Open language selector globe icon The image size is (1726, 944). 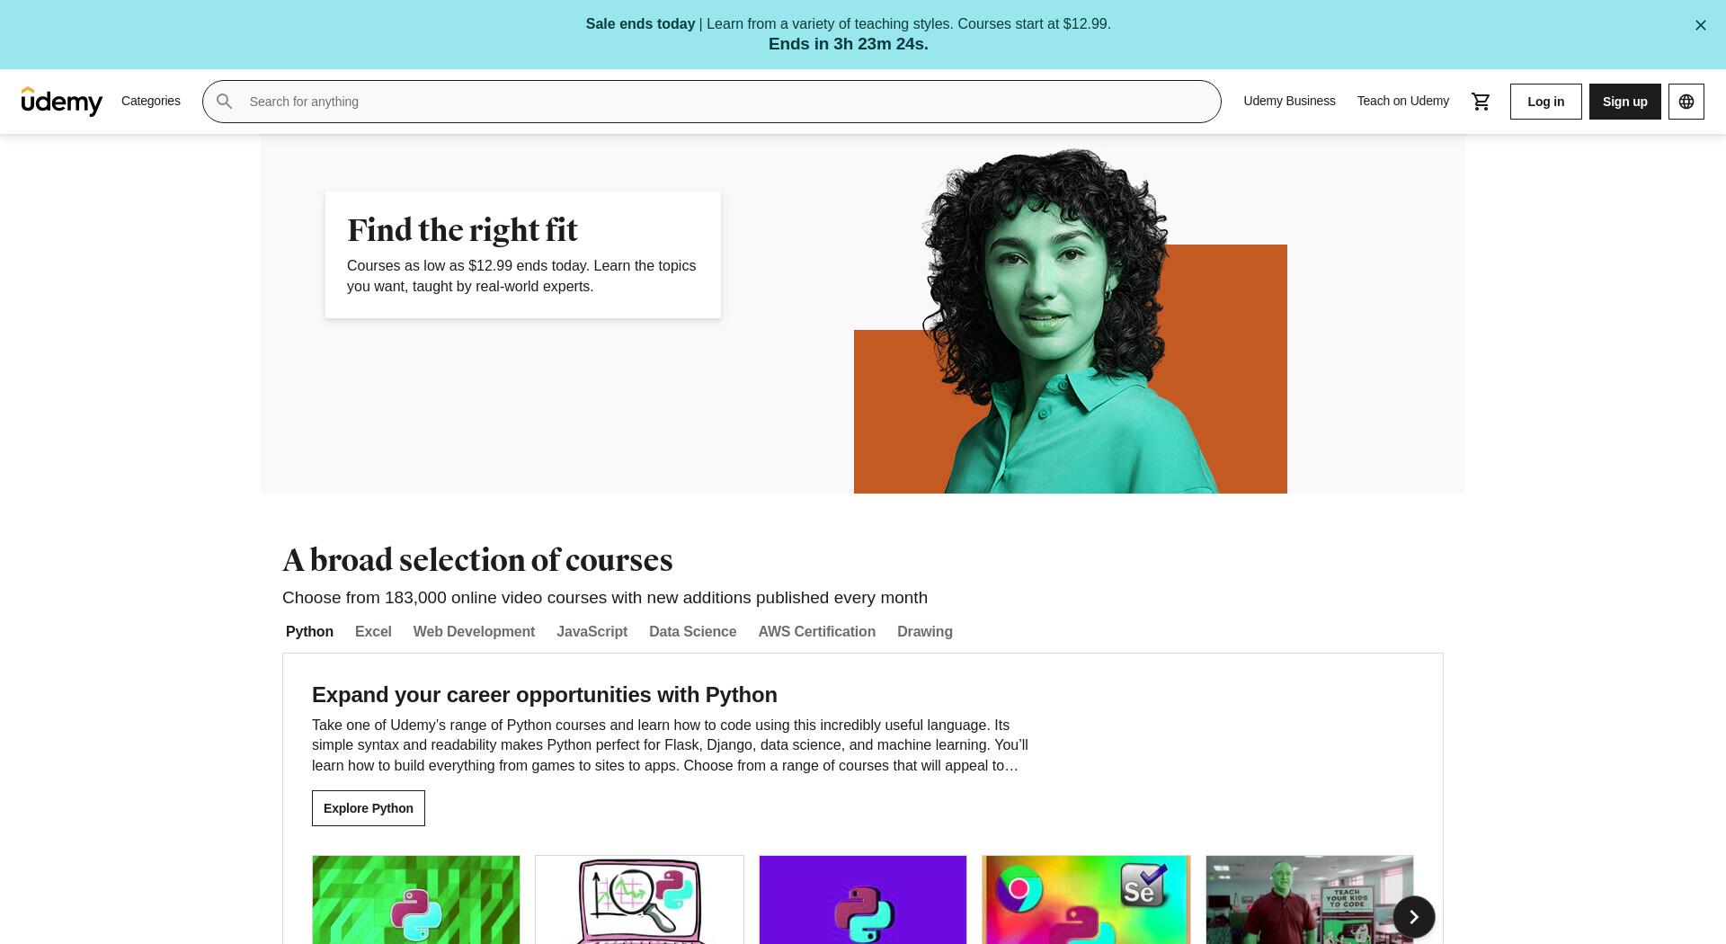coord(1686,102)
